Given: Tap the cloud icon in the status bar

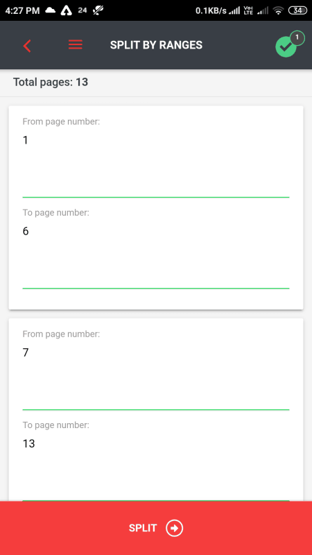Looking at the screenshot, I should (x=51, y=11).
